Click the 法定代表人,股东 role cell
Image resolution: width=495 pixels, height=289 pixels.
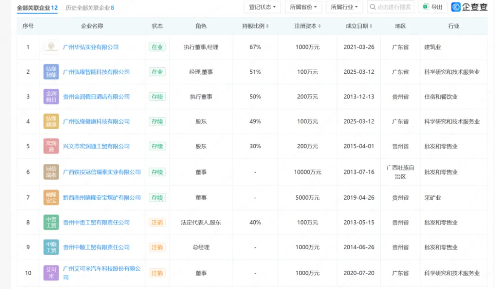pos(201,223)
